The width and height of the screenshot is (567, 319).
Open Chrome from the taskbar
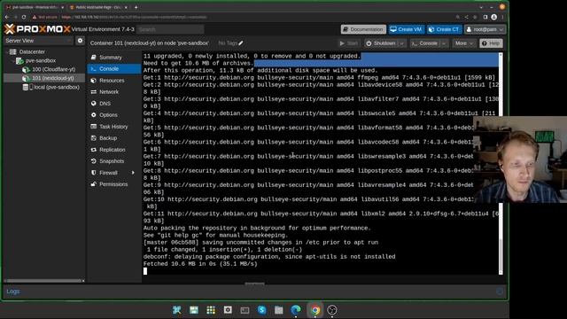(x=315, y=310)
